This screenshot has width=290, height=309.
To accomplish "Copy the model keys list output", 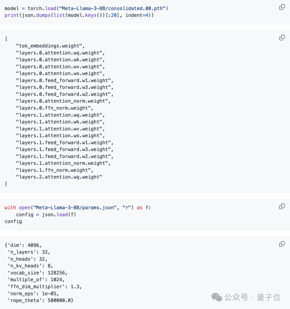I will click(282, 38).
